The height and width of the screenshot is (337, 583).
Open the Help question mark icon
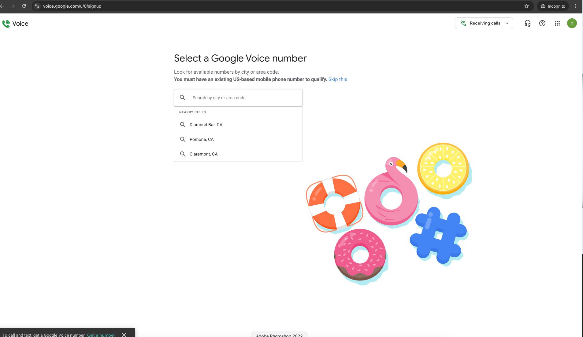click(542, 23)
